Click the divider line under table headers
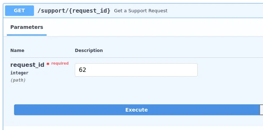Screen dimensions: 263x130 (x=137, y=57)
